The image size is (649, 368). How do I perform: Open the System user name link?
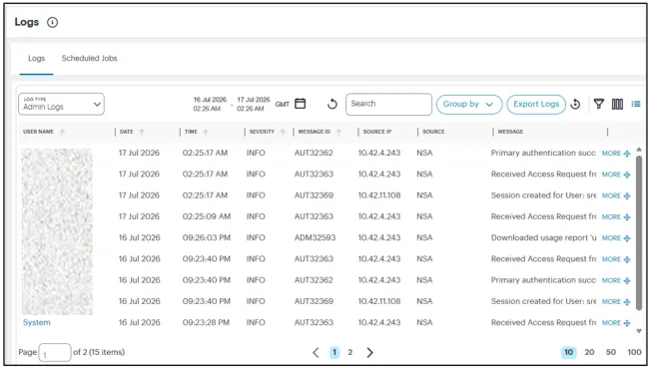[36, 322]
